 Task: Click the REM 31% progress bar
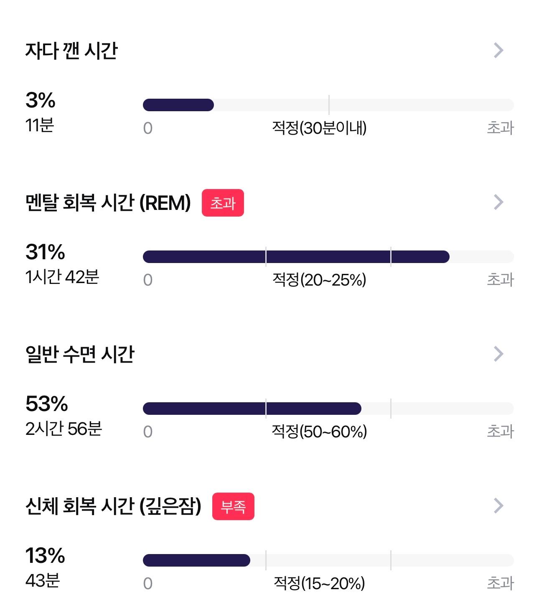[328, 257]
